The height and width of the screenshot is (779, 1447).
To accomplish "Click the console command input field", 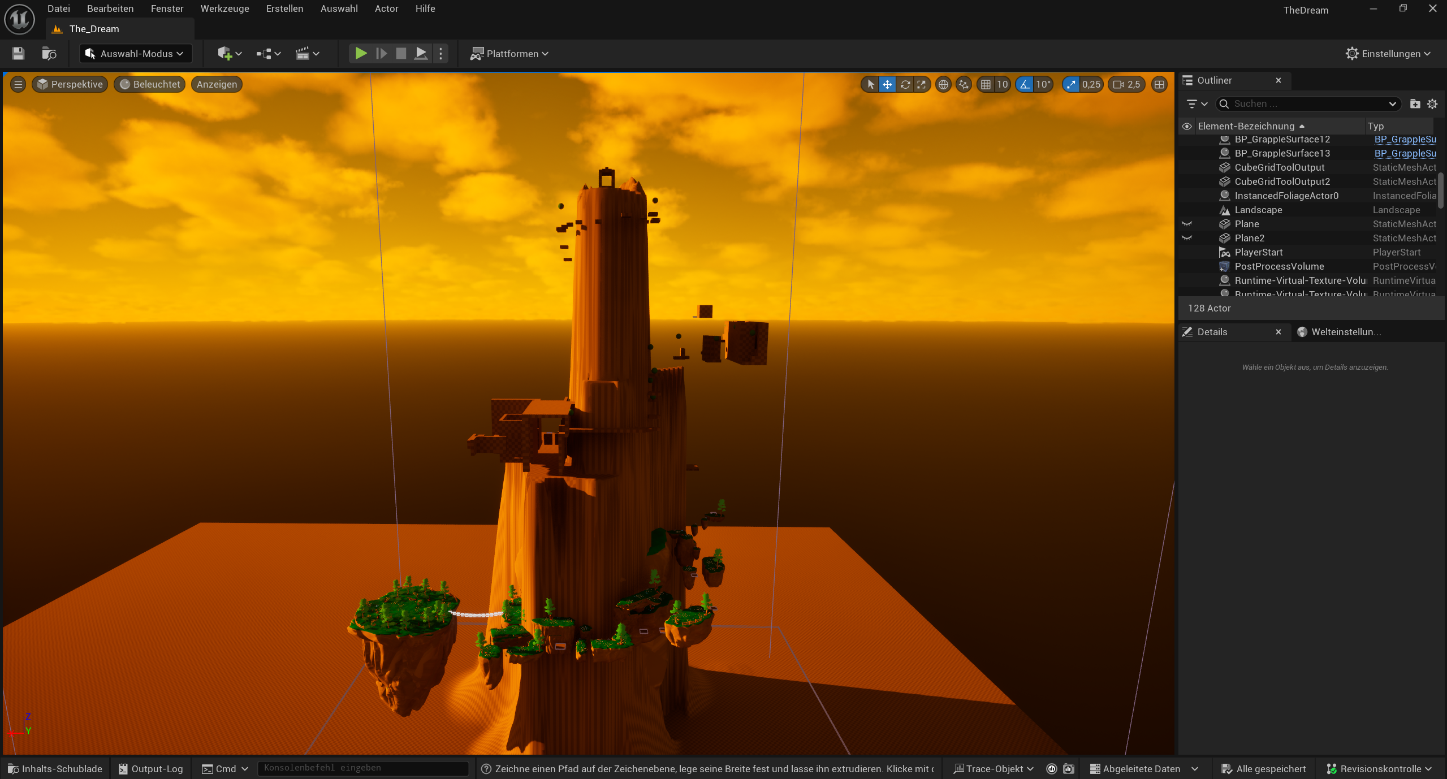I will (363, 768).
